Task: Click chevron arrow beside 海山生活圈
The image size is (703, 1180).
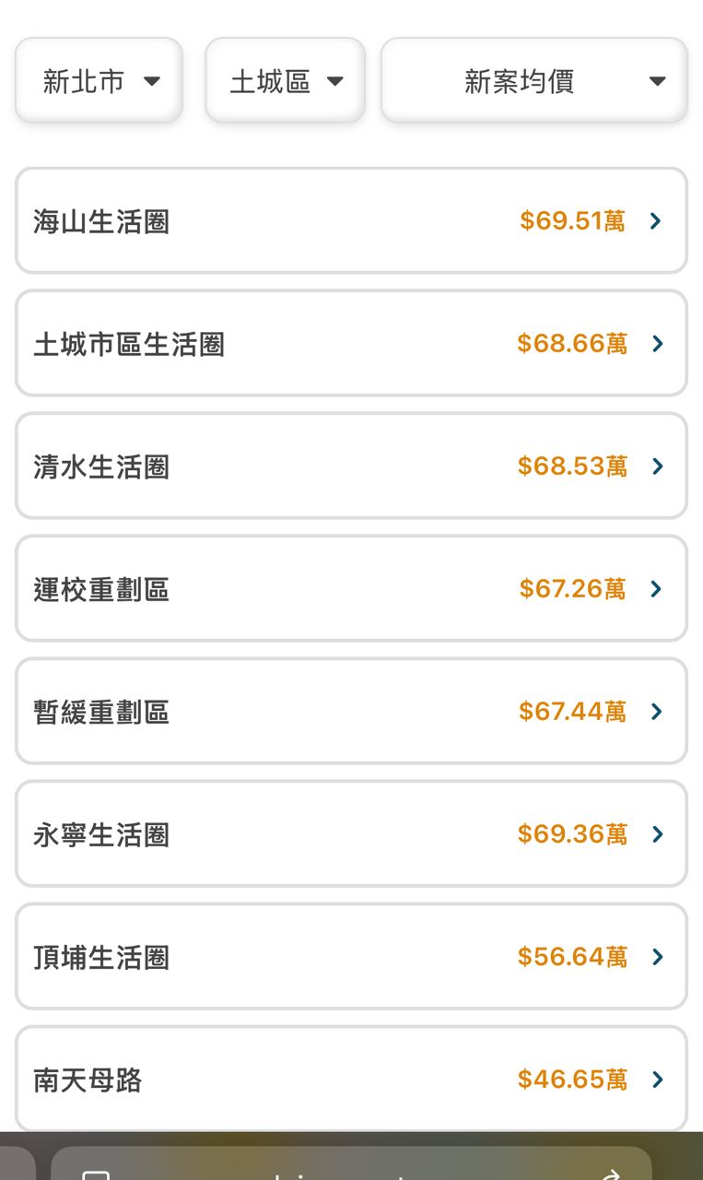Action: (656, 221)
